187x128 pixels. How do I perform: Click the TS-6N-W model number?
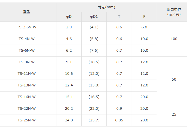[27, 50]
